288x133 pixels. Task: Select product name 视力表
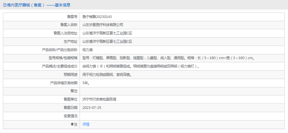(x=88, y=50)
